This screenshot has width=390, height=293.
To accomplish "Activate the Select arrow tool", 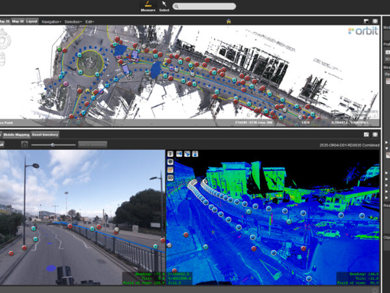I will (x=164, y=7).
